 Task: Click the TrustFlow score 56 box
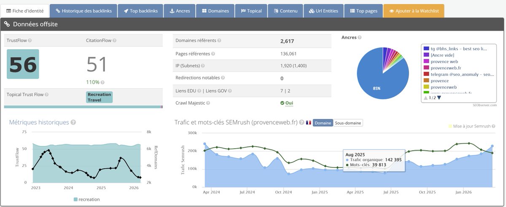(23, 64)
